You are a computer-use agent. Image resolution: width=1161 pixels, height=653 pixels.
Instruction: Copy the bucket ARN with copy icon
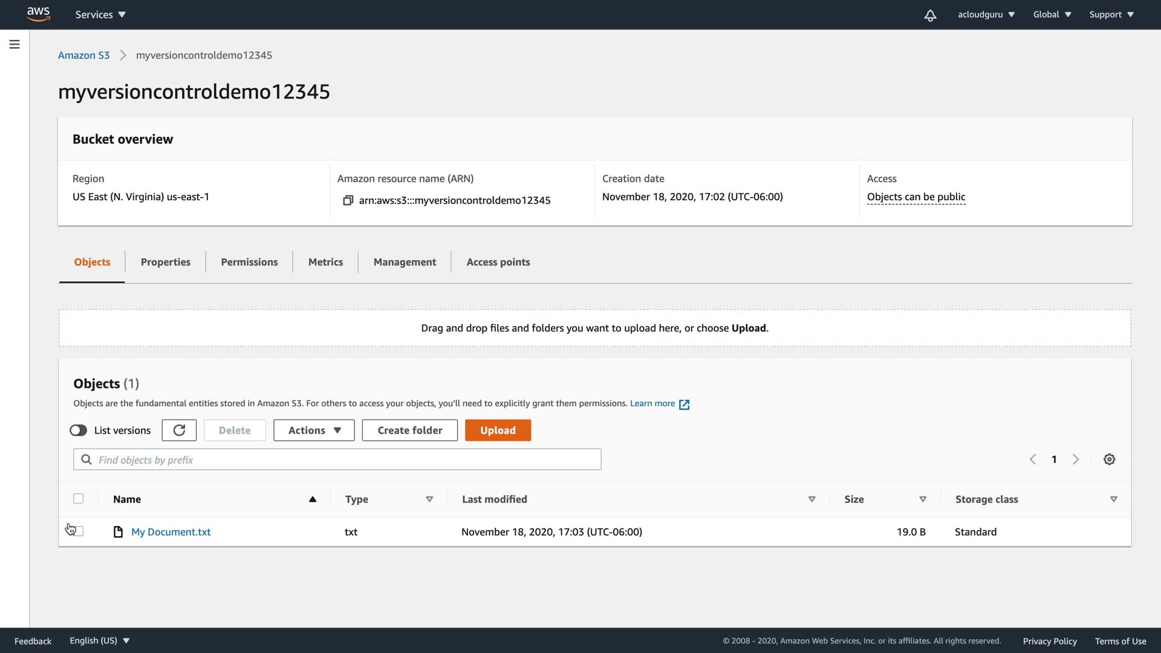pyautogui.click(x=348, y=200)
